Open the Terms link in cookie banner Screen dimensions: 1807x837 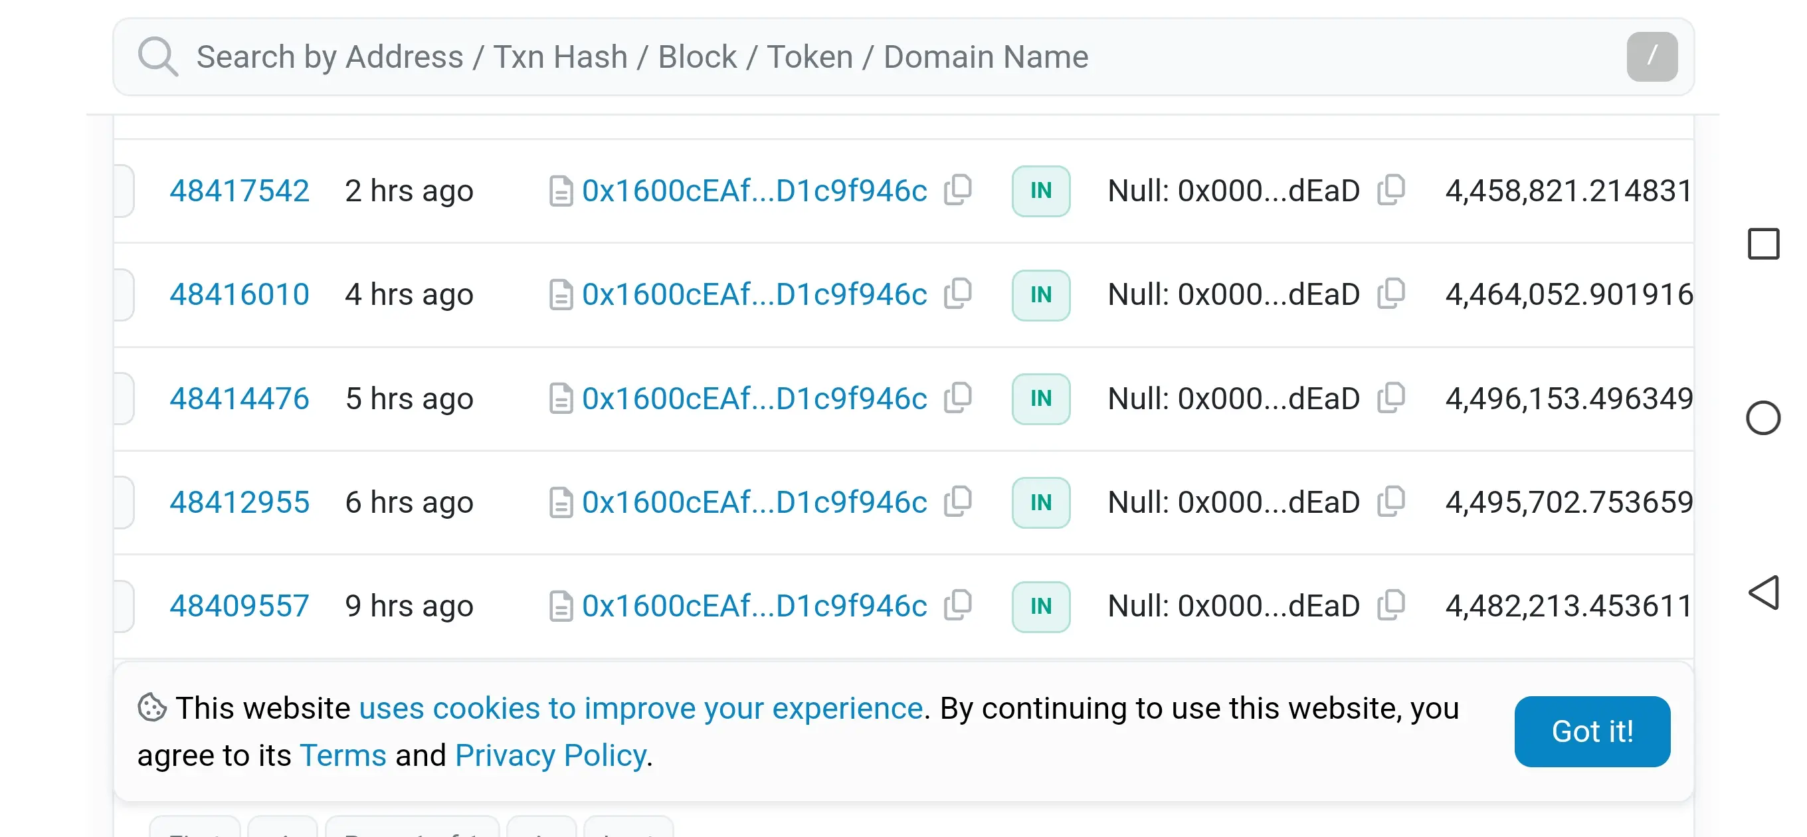[x=342, y=755]
